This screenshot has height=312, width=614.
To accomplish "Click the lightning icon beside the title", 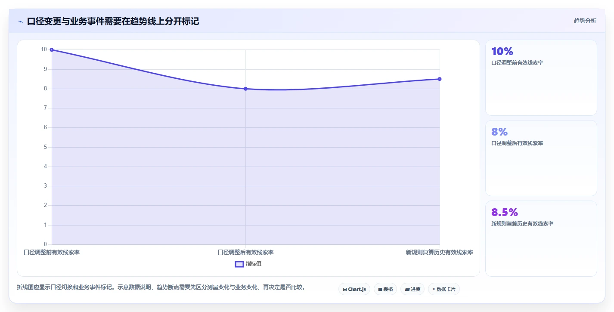I will coord(20,22).
